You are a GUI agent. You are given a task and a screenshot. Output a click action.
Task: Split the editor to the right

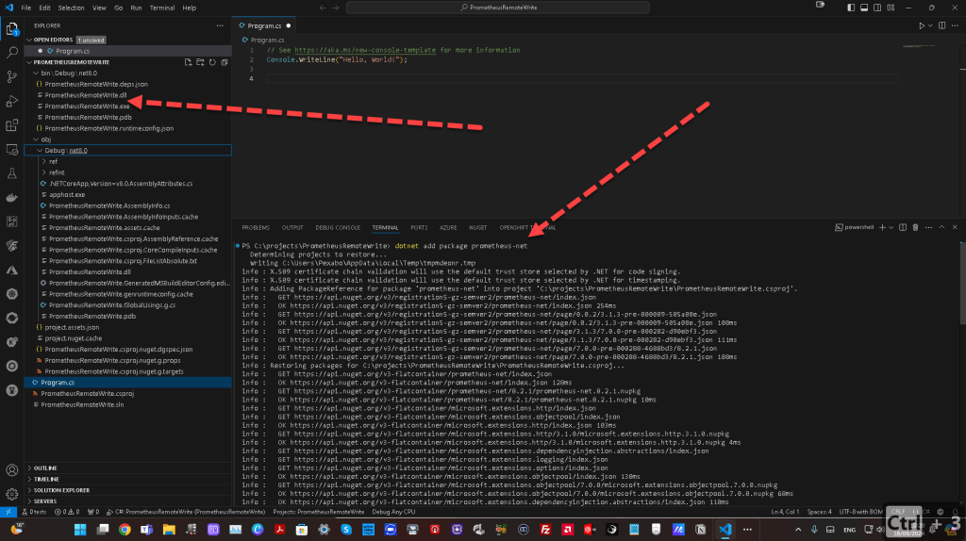(x=942, y=25)
